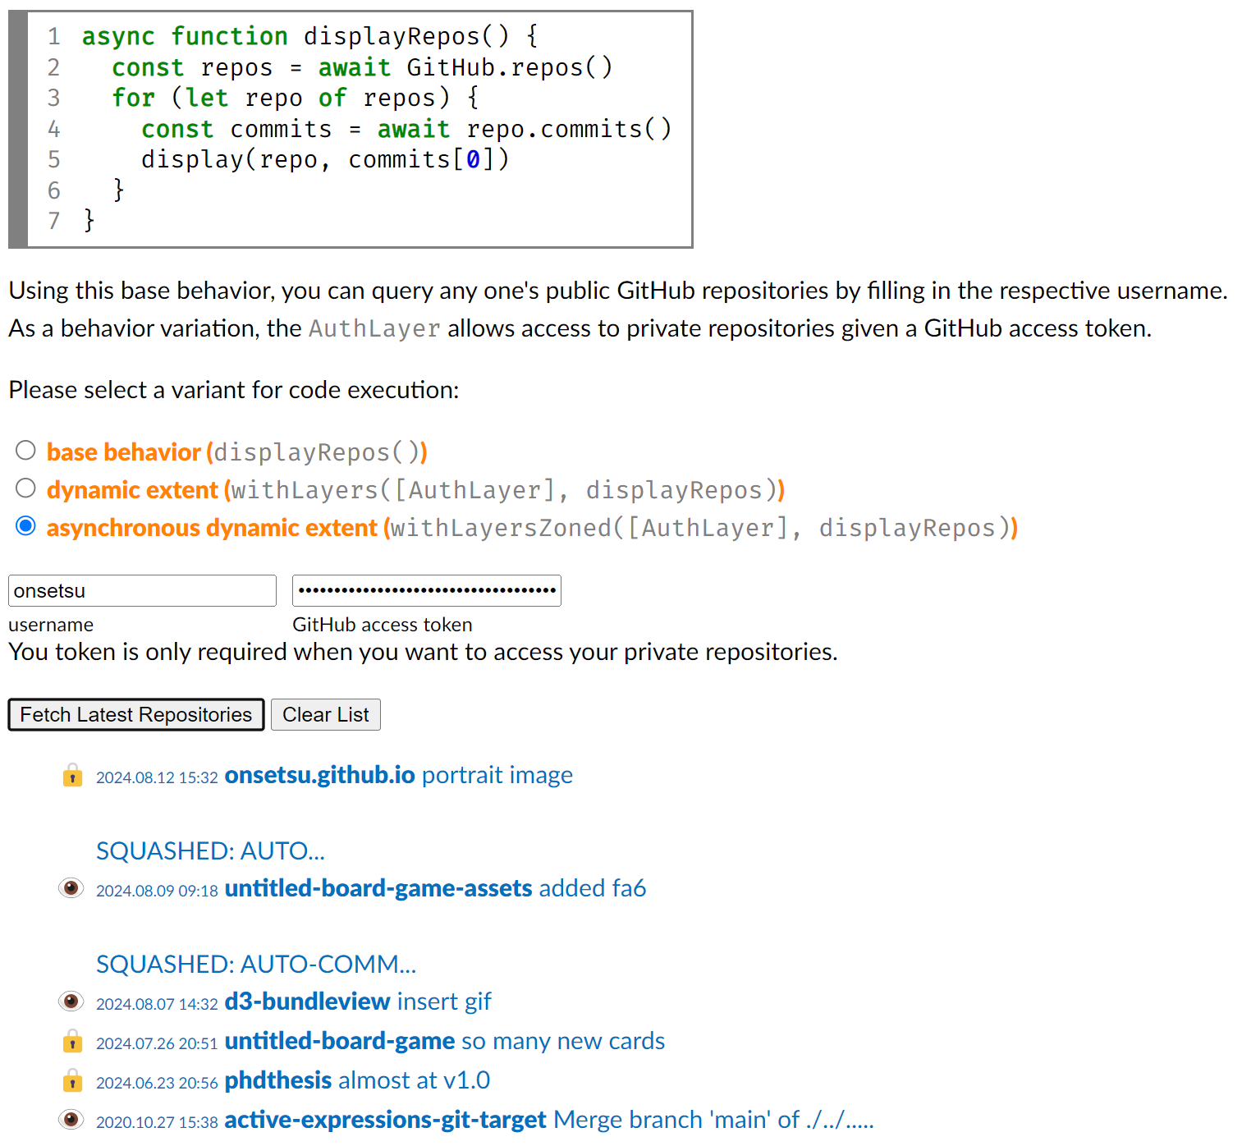The width and height of the screenshot is (1242, 1146).
Task: Click the eye icon beside d3-bundleview
Action: (x=71, y=1002)
